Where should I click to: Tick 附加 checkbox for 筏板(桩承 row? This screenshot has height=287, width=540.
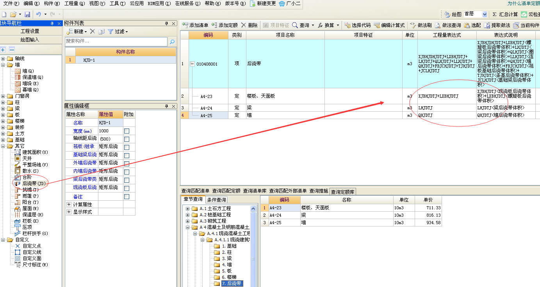pyautogui.click(x=127, y=148)
